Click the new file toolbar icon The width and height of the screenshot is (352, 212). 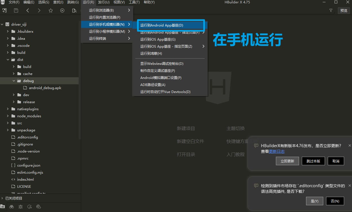click(x=5, y=10)
